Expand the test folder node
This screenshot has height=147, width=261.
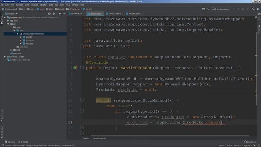11,50
